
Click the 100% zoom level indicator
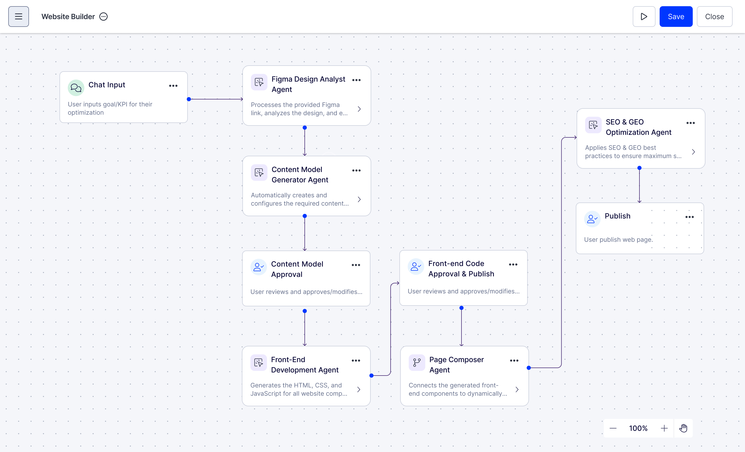click(638, 428)
